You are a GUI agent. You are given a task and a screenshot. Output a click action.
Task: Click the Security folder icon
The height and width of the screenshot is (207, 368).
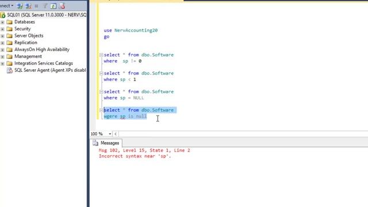9,29
